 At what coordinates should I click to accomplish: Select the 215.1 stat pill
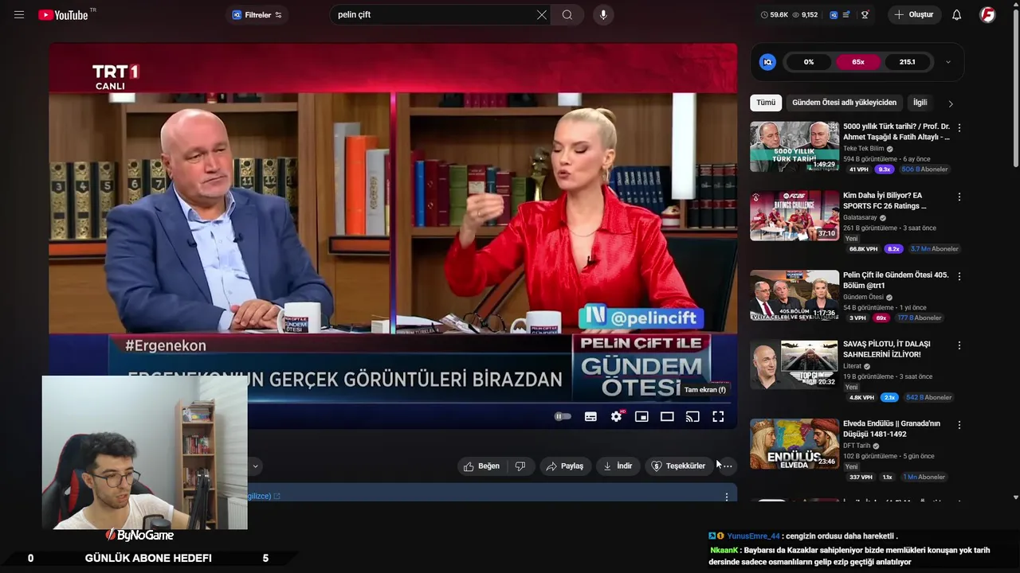[908, 62]
